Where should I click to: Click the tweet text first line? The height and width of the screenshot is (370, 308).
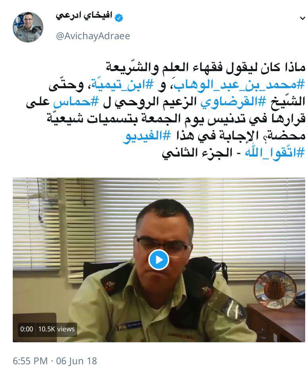pyautogui.click(x=205, y=68)
